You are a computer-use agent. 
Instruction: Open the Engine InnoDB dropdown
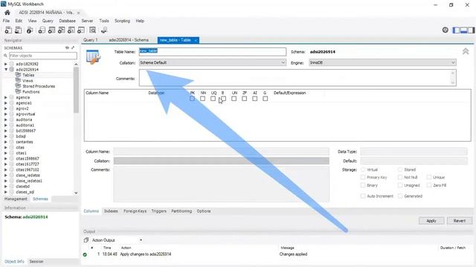pos(382,62)
